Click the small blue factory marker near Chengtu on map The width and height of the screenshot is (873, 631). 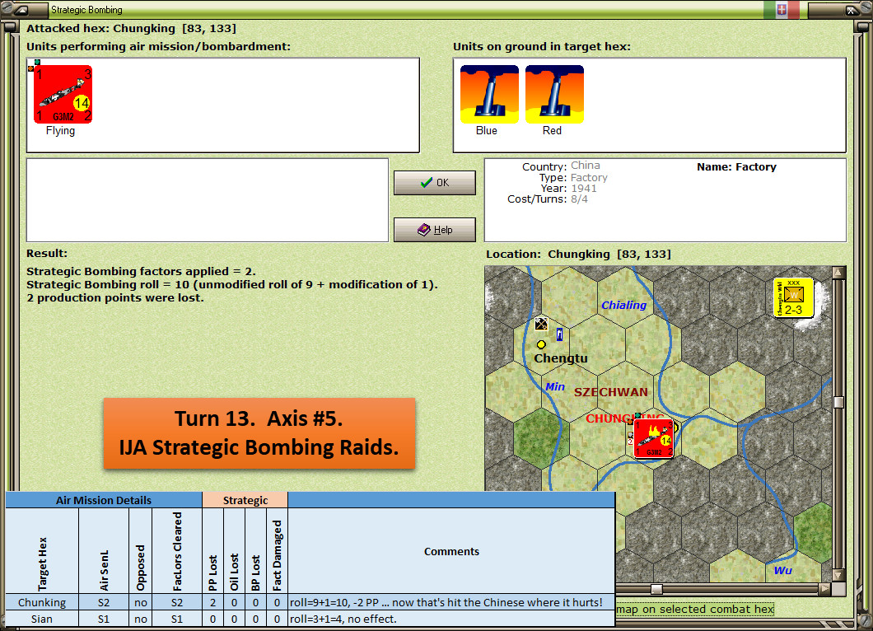[x=559, y=334]
